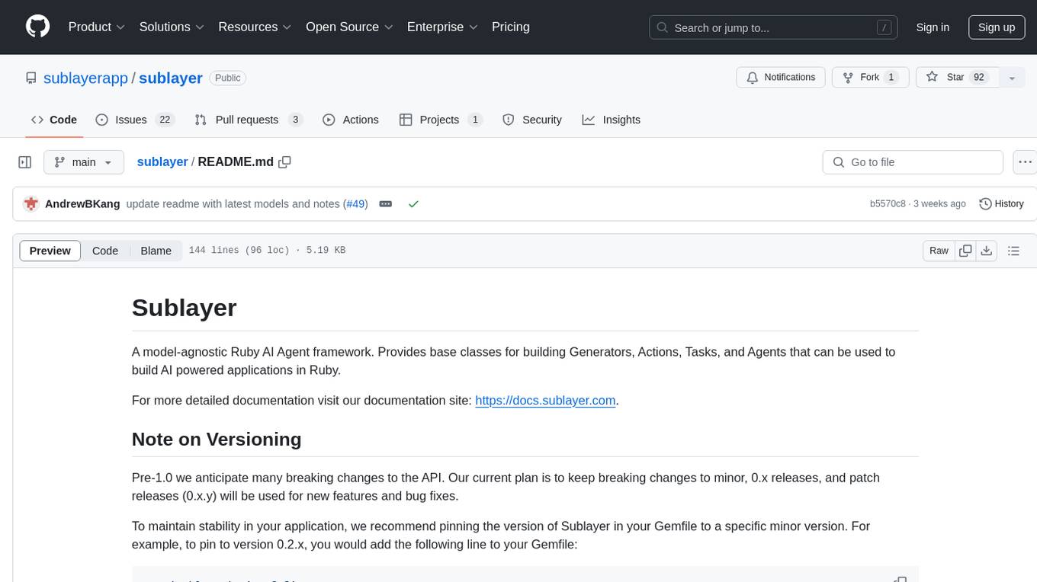Image resolution: width=1037 pixels, height=582 pixels.
Task: Switch to the Issues tab
Action: (135, 120)
